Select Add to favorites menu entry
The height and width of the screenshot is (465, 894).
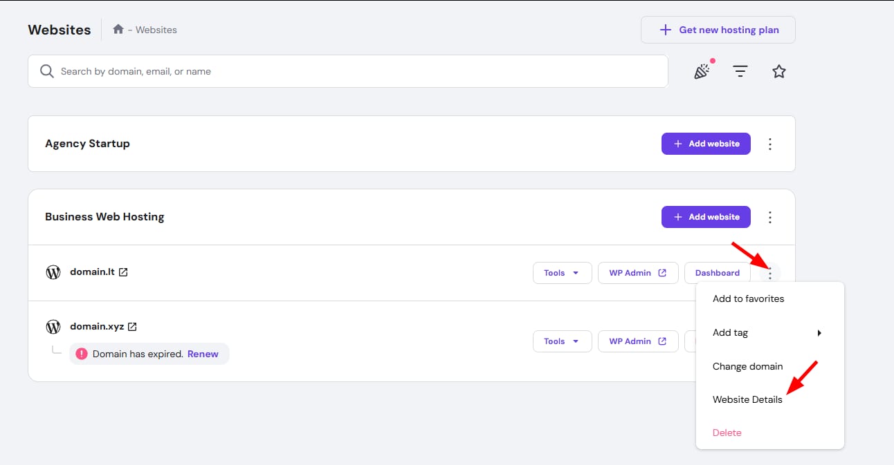click(748, 299)
